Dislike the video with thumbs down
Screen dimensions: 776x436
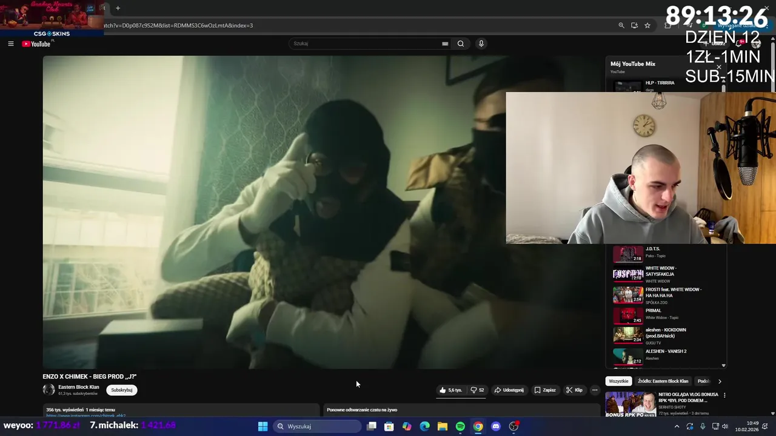477,390
